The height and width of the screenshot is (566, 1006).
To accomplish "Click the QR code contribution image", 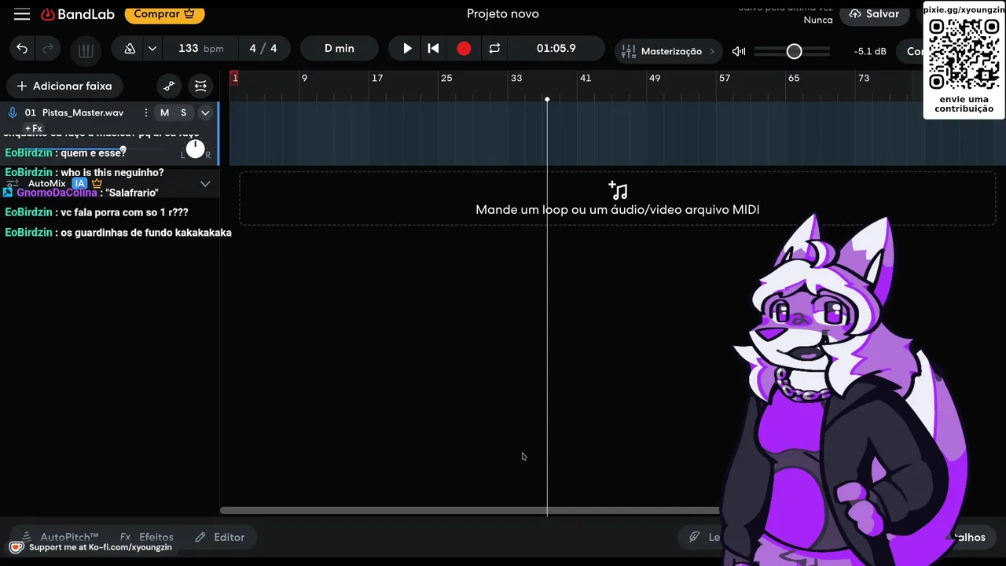I will 964,55.
